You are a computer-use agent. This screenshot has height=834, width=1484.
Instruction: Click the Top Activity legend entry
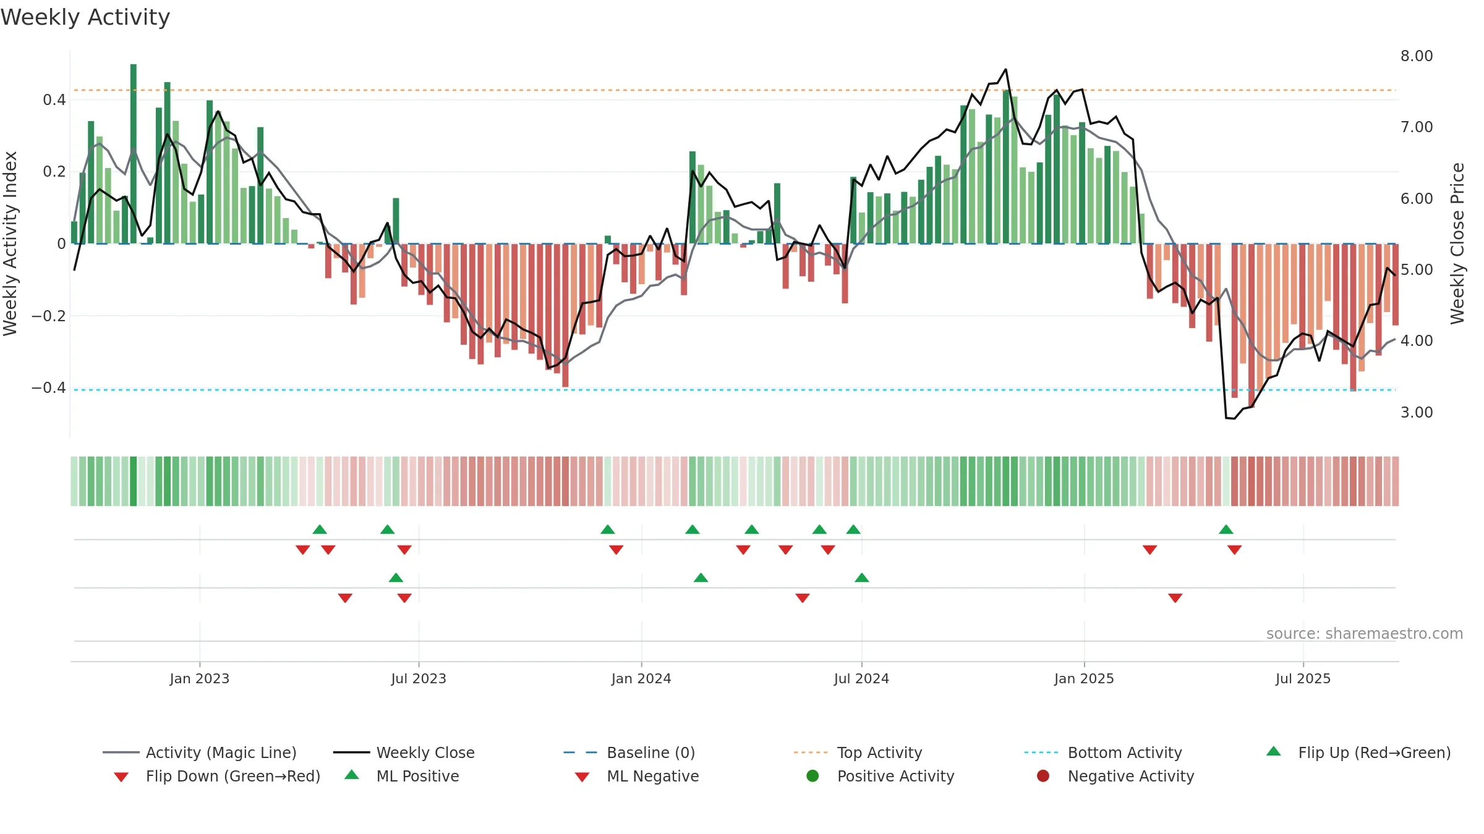pos(858,752)
